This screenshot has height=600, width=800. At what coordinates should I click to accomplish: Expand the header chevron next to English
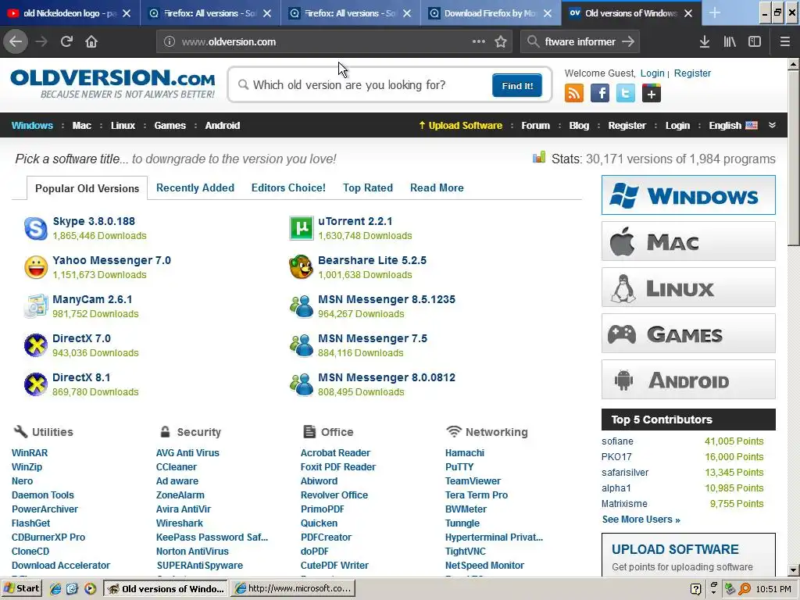click(772, 125)
